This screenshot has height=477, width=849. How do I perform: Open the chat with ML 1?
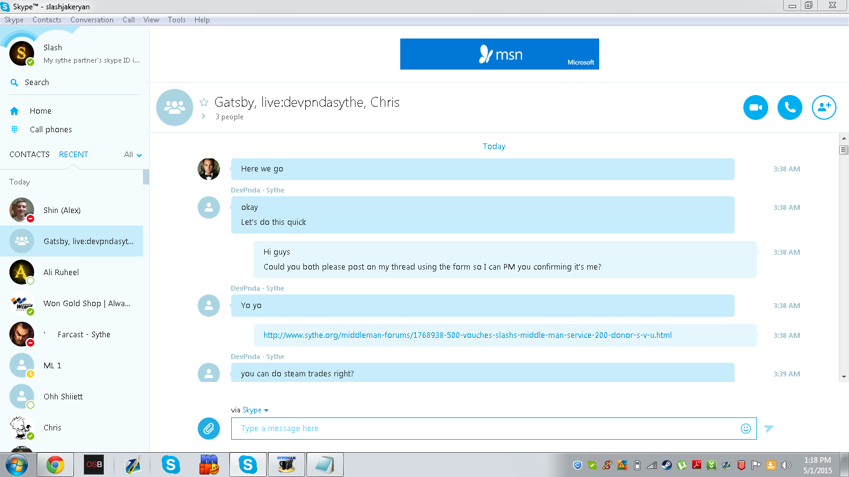point(71,365)
